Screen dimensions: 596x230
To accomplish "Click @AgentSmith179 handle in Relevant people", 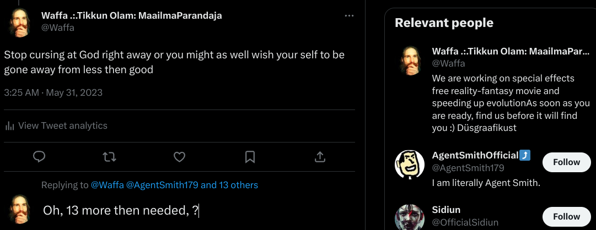I will tap(468, 168).
